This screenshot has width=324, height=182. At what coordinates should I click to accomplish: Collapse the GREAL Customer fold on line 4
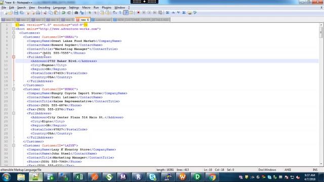[x=14, y=37]
